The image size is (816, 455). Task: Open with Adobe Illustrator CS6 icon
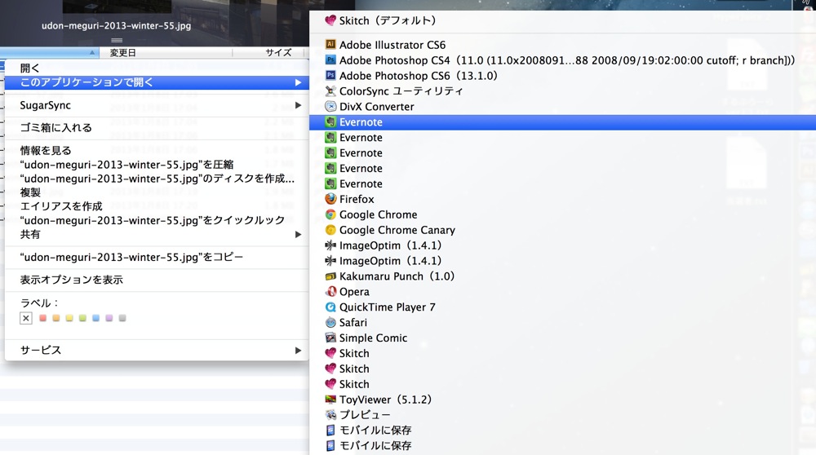click(x=330, y=45)
